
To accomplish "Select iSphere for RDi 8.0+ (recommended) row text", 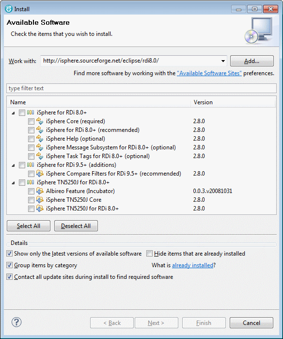I will point(93,130).
